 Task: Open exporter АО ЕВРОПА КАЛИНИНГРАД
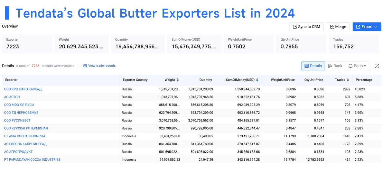coord(25,144)
